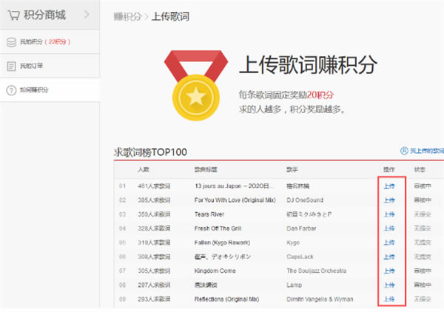Viewport: 444px width, 312px height.
Task: Upload lyrics for the CapsLack song
Action: coord(389,257)
